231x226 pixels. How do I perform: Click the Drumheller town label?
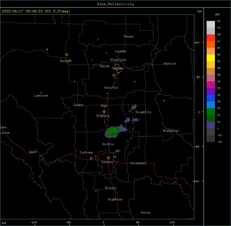click(171, 131)
